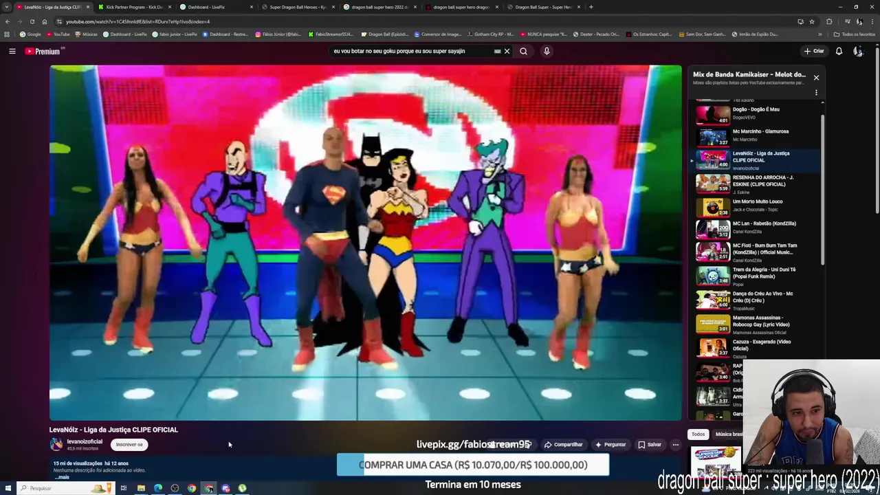Select the Música brasileira filter chip
880x495 pixels.
tap(729, 434)
